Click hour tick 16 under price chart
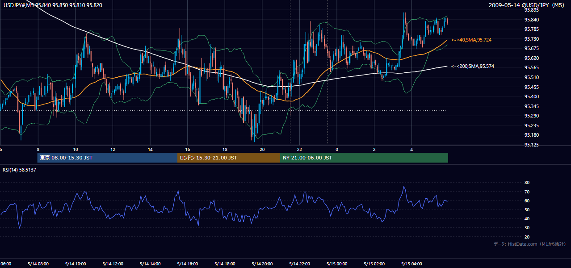This screenshot has width=571, height=268. click(x=188, y=149)
